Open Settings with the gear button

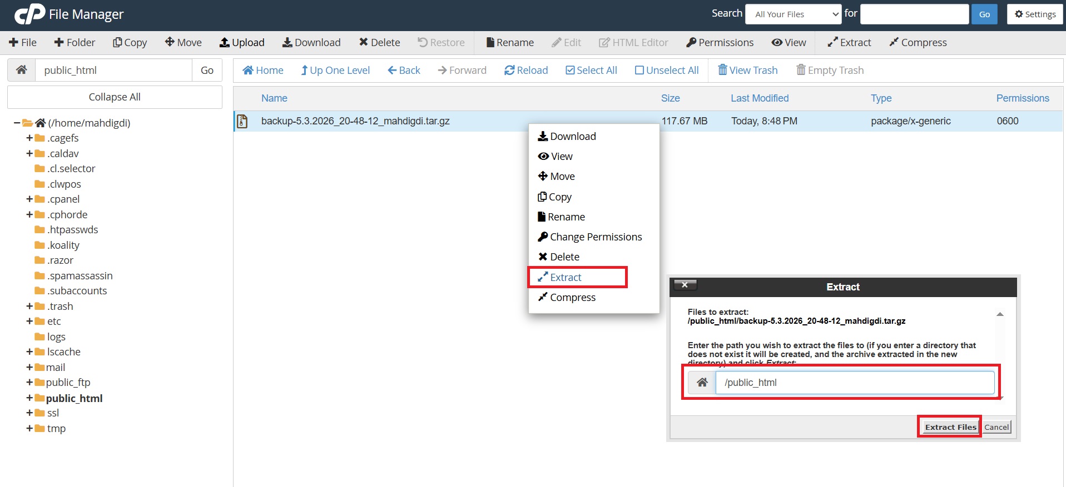pos(1035,14)
